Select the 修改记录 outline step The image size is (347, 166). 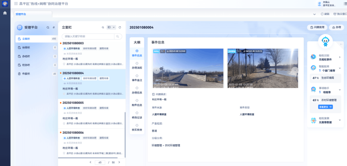137,115
